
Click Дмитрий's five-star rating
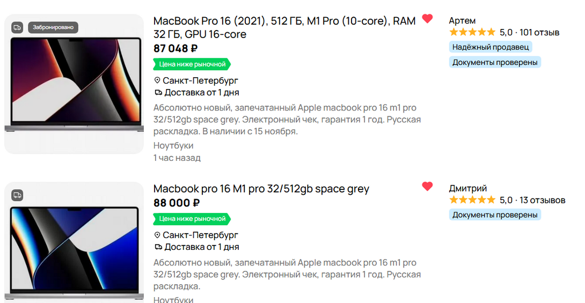point(472,200)
